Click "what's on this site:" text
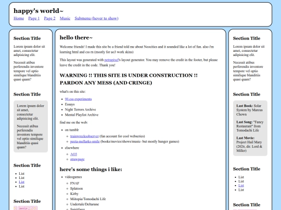 point(72,92)
